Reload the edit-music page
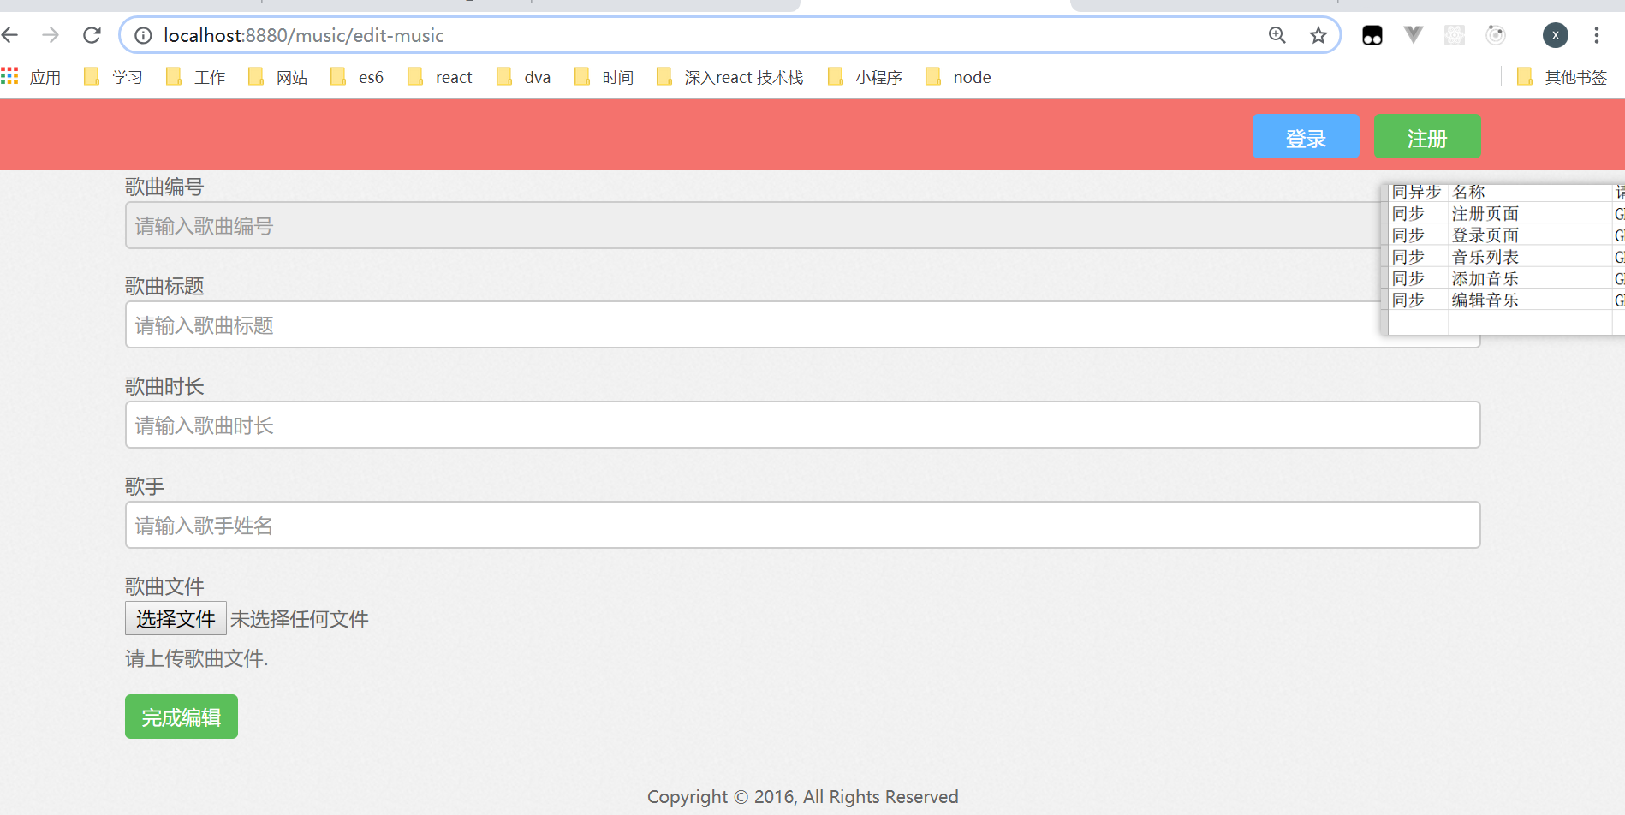This screenshot has height=815, width=1625. pos(92,35)
